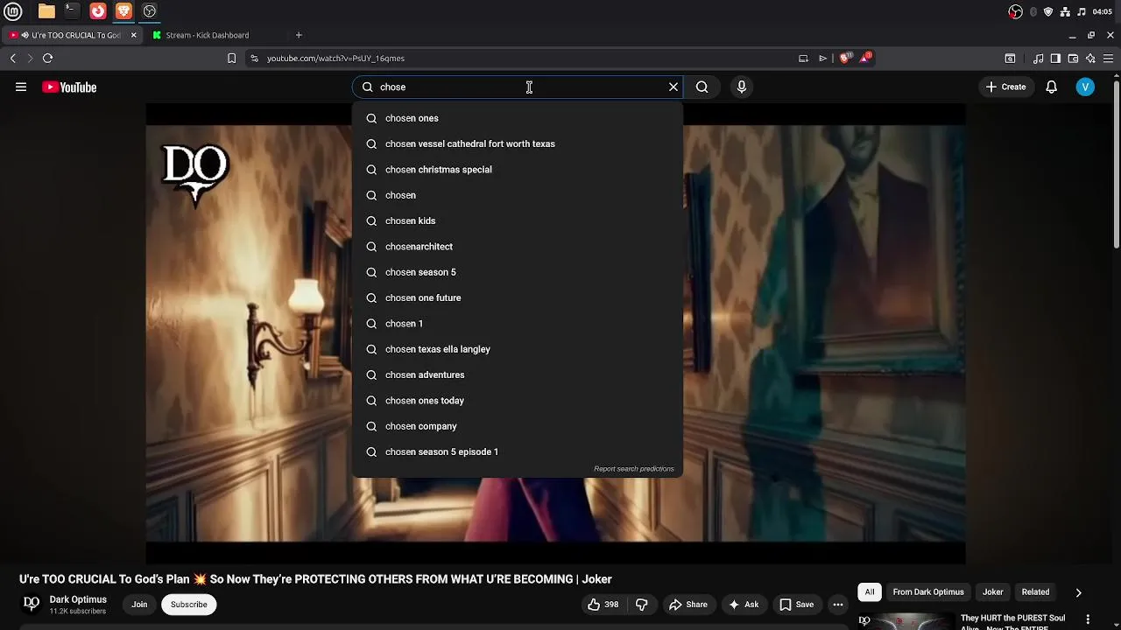Open the account avatar menu labeled V

coord(1085,87)
